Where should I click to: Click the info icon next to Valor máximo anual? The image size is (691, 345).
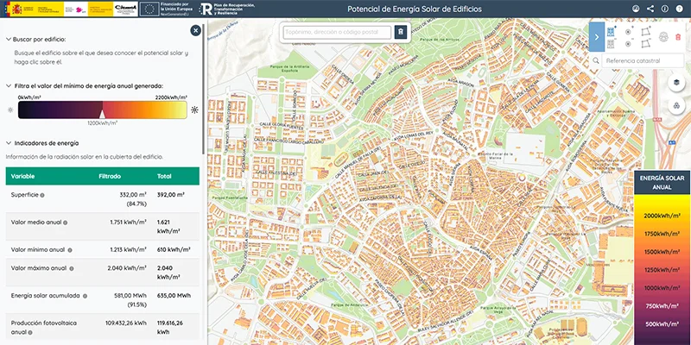tap(72, 268)
